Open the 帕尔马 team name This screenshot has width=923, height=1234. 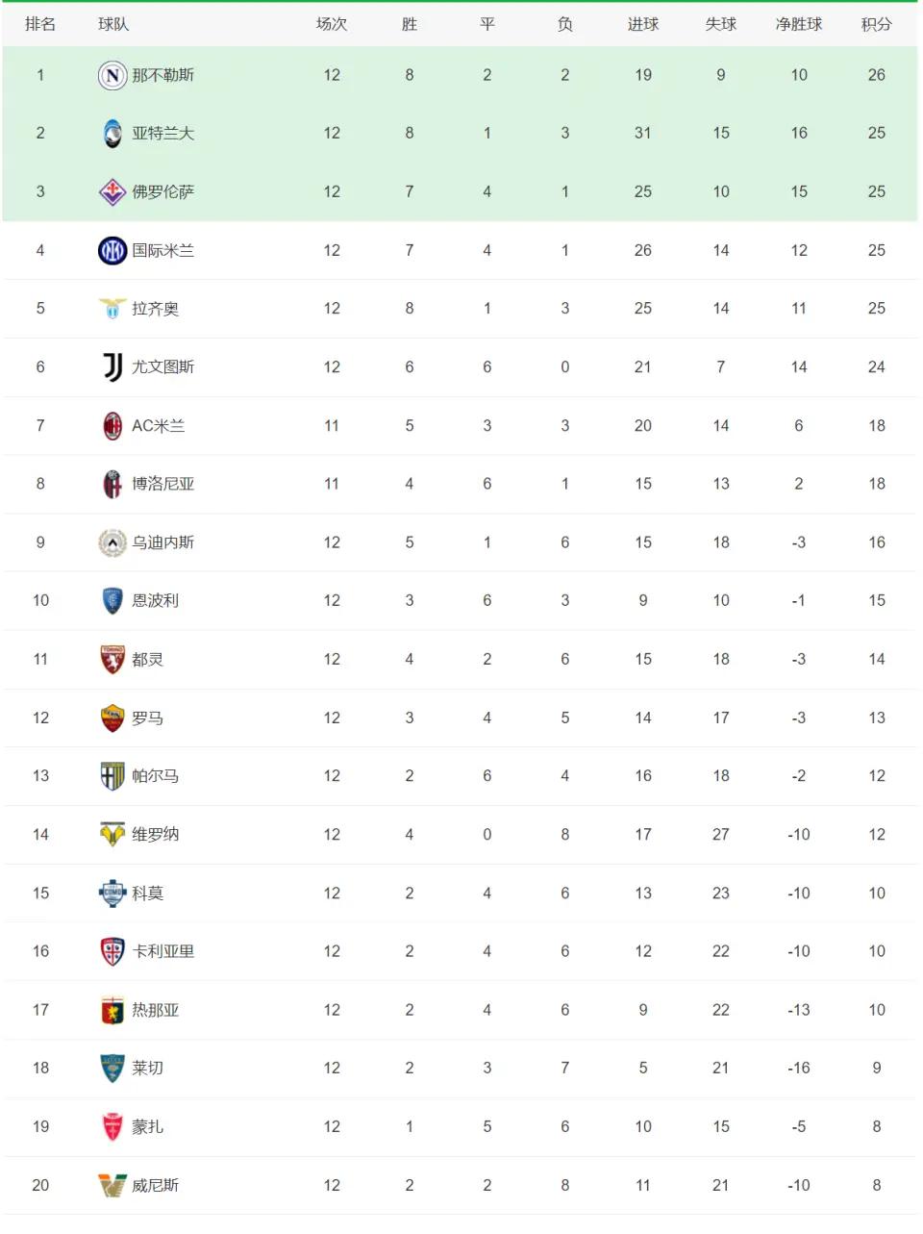coord(156,776)
